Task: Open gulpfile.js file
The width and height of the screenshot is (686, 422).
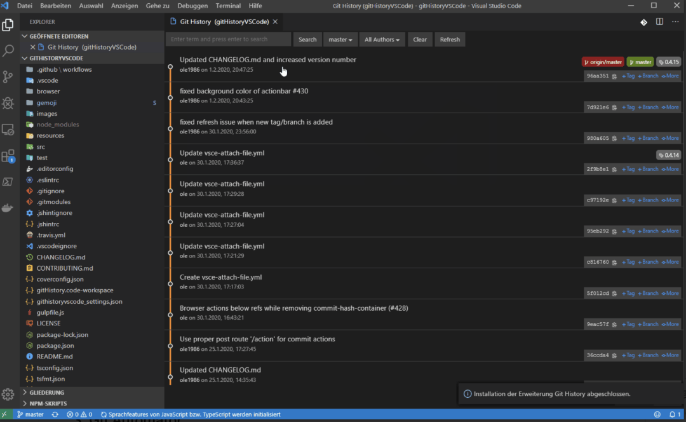Action: (x=50, y=312)
